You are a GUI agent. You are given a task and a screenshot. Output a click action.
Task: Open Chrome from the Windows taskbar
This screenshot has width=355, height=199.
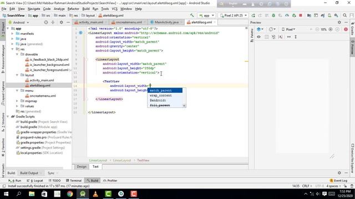tap(70, 194)
